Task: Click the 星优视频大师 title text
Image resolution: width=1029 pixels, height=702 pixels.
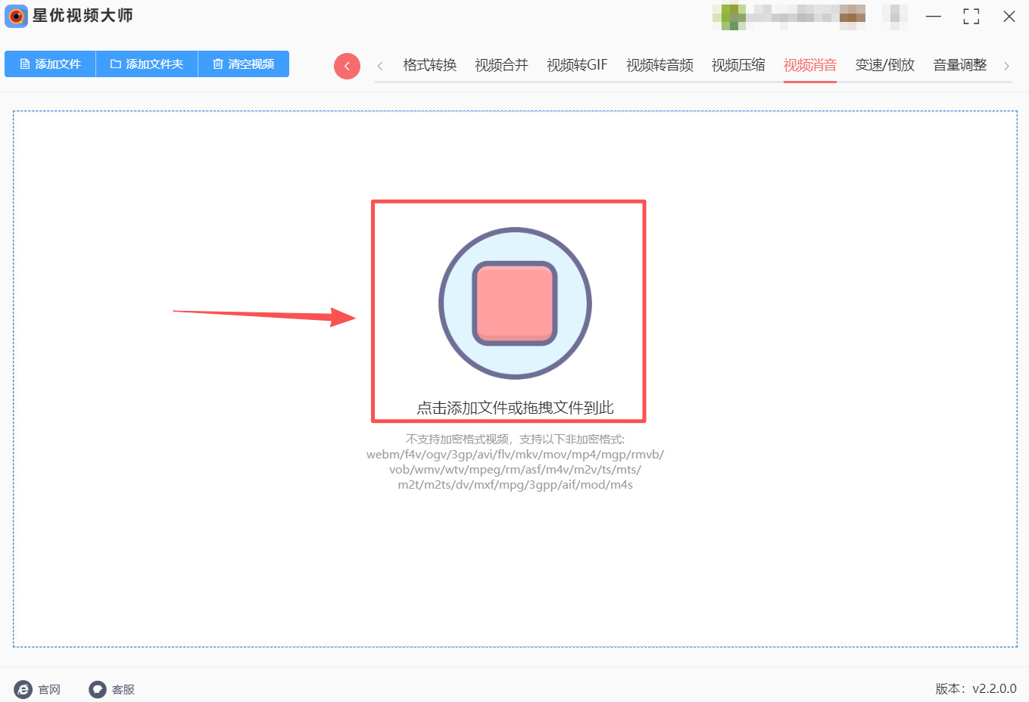Action: tap(83, 16)
